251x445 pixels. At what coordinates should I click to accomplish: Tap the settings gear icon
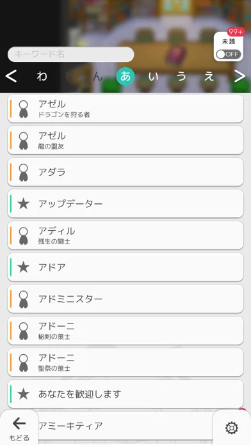click(232, 427)
